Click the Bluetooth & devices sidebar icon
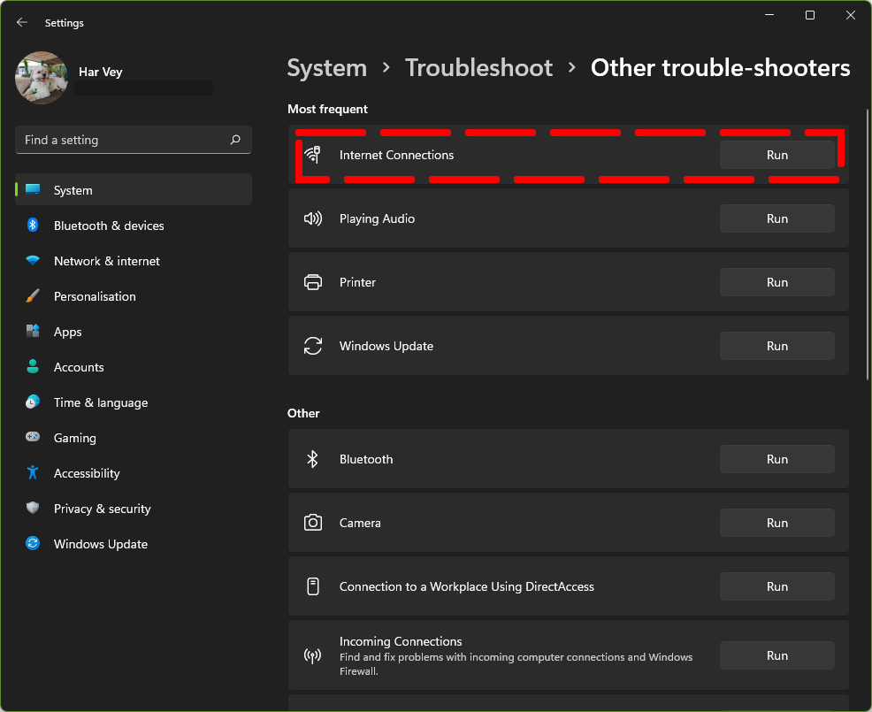 pos(33,225)
